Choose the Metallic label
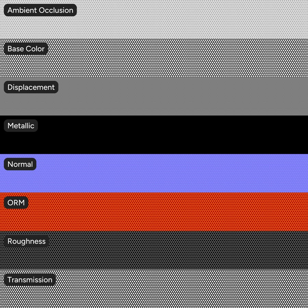This screenshot has height=308, width=308. point(21,126)
